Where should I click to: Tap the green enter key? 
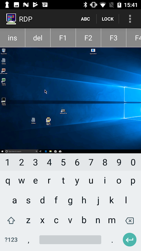click(x=129, y=240)
